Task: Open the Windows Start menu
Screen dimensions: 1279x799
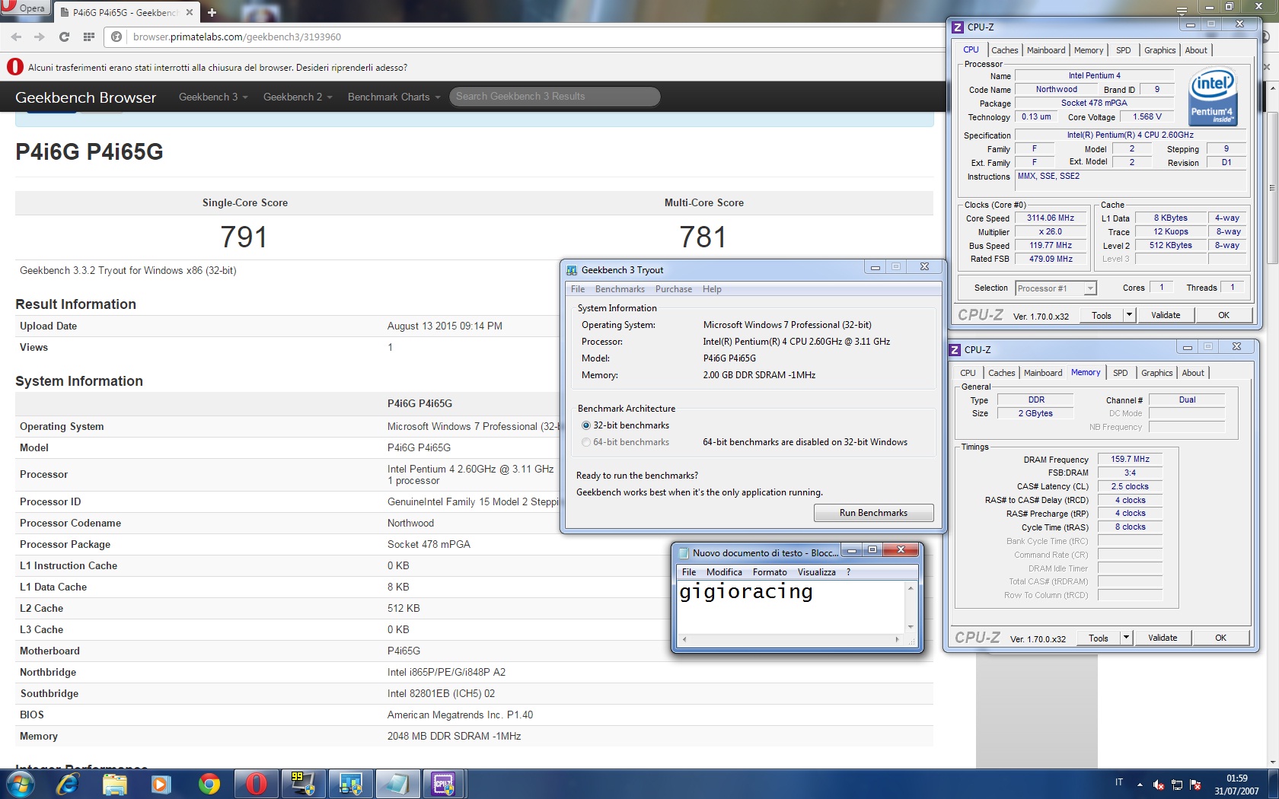Action: pyautogui.click(x=20, y=784)
